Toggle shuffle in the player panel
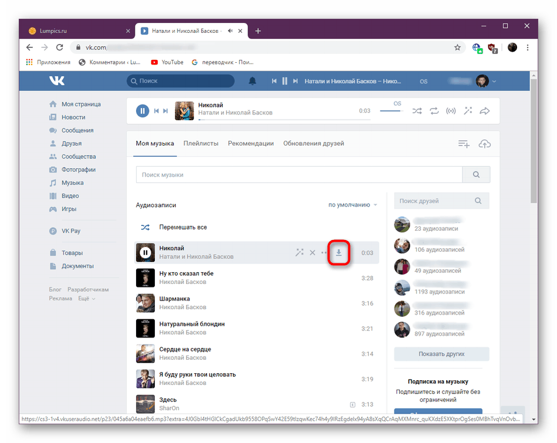This screenshot has height=443, width=557. coord(417,111)
